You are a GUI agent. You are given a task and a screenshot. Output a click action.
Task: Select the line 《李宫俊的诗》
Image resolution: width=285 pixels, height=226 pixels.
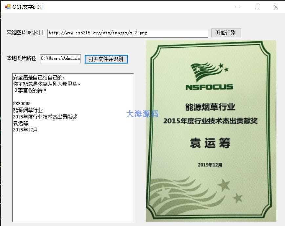[x=30, y=90]
